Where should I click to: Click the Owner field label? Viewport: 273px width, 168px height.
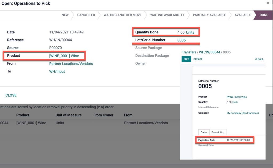point(140,63)
